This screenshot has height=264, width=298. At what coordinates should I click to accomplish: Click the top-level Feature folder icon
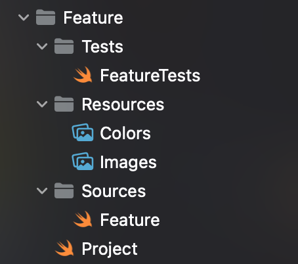45,17
